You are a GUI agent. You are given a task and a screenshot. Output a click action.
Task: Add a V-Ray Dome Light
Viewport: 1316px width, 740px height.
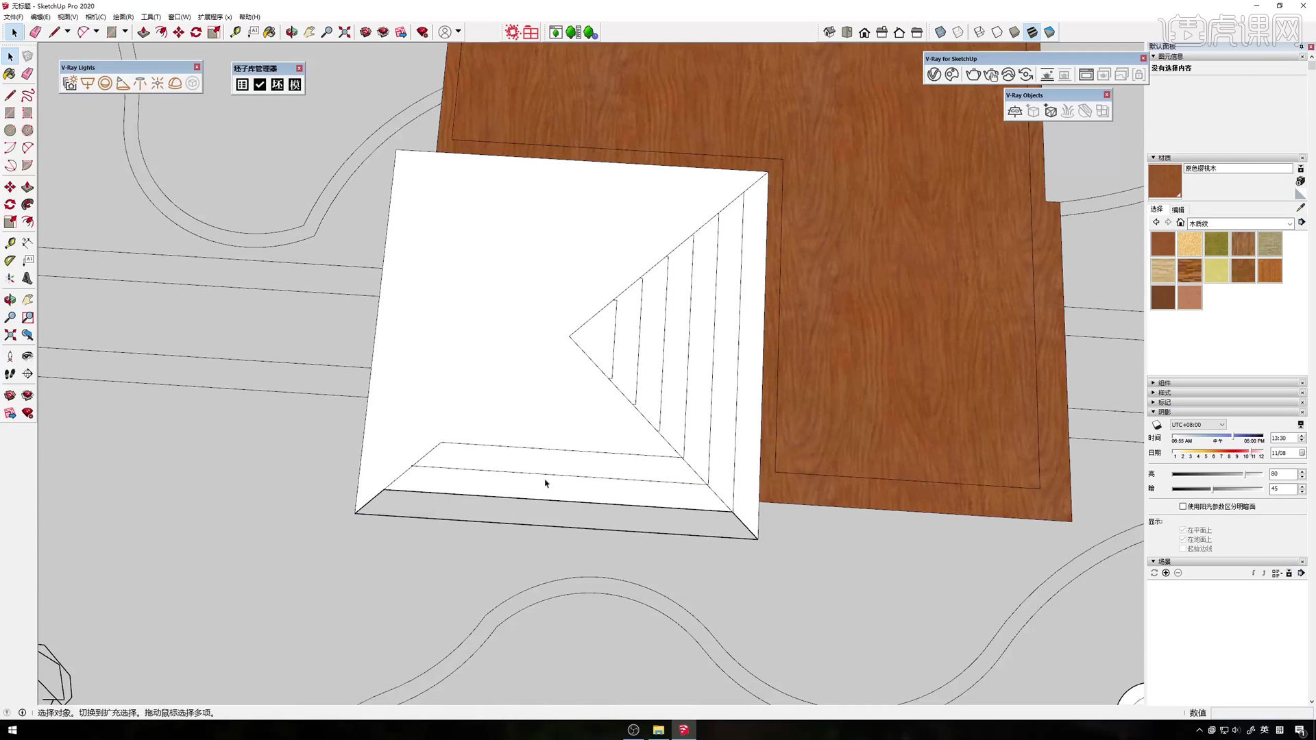[175, 84]
